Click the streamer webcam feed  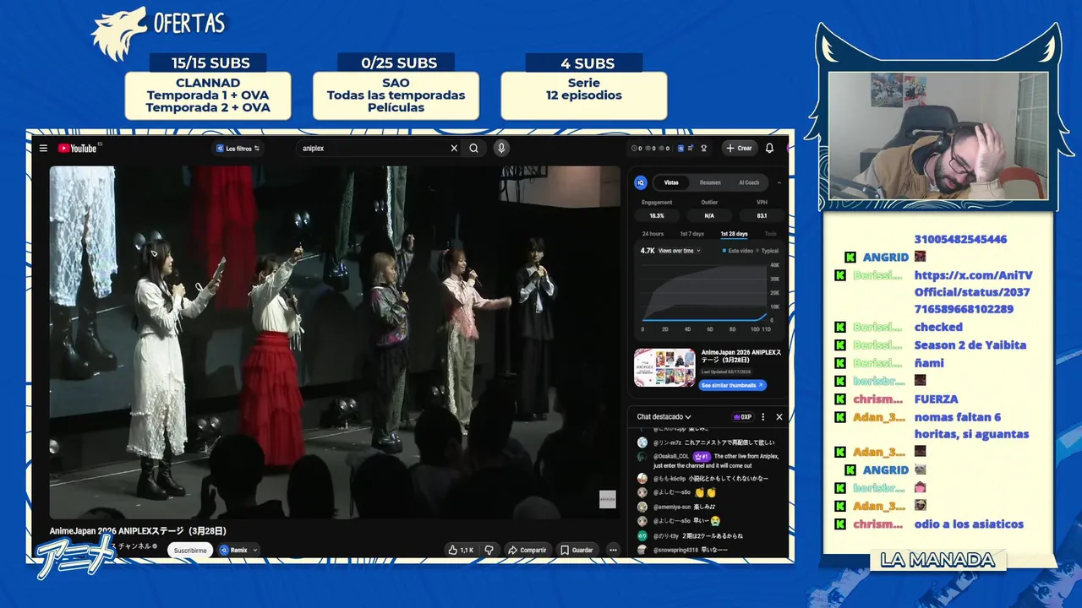(x=938, y=135)
